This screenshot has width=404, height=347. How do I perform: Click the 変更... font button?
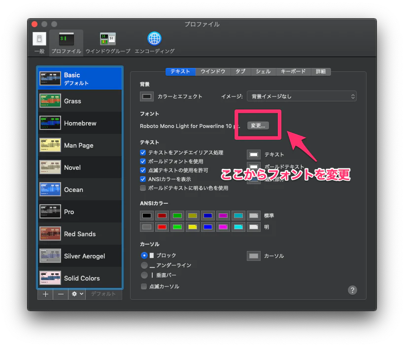258,126
